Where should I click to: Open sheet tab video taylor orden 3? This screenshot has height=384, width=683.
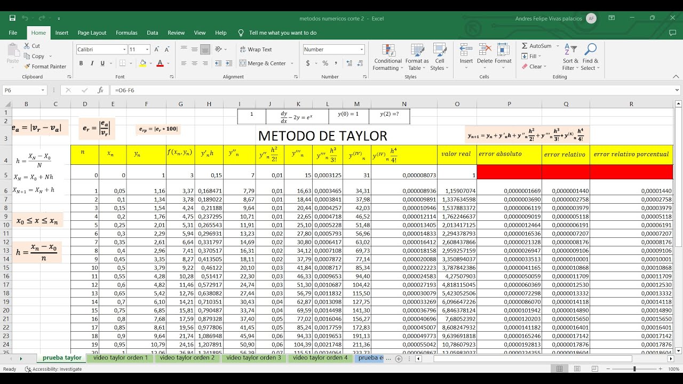tap(253, 358)
